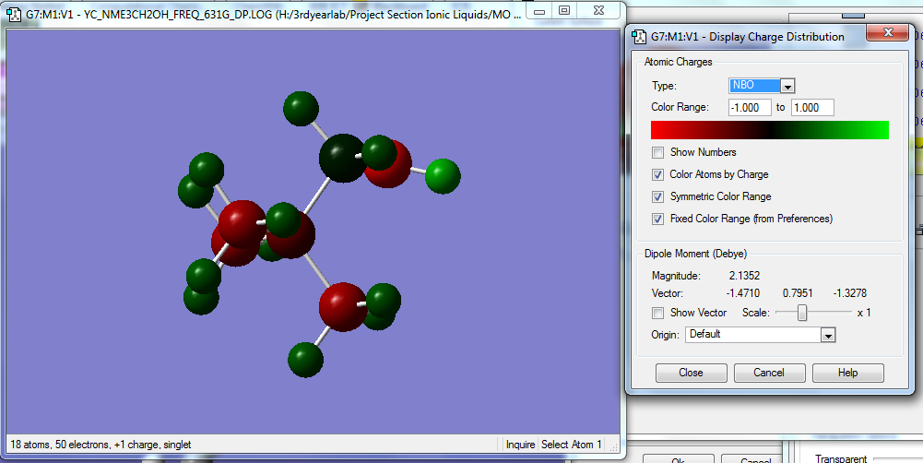Click the Display Charge Distribution dialog title icon
This screenshot has height=463, width=923.
[x=640, y=37]
